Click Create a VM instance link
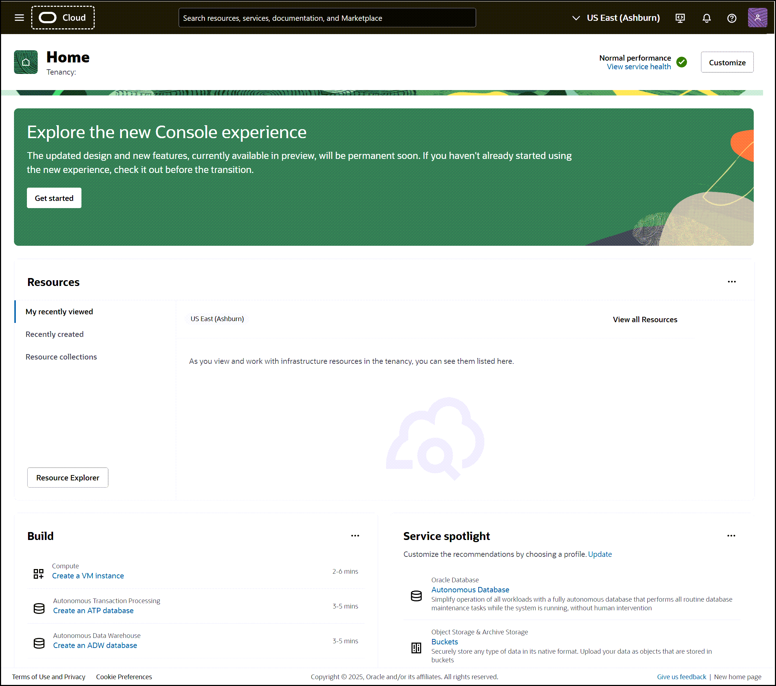Screen dimensions: 776x686 88,576
